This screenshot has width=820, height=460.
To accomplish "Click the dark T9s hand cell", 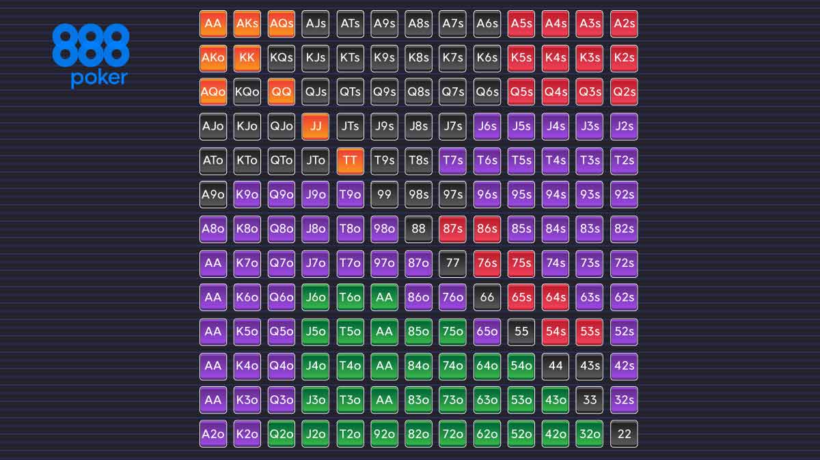I will click(x=384, y=160).
